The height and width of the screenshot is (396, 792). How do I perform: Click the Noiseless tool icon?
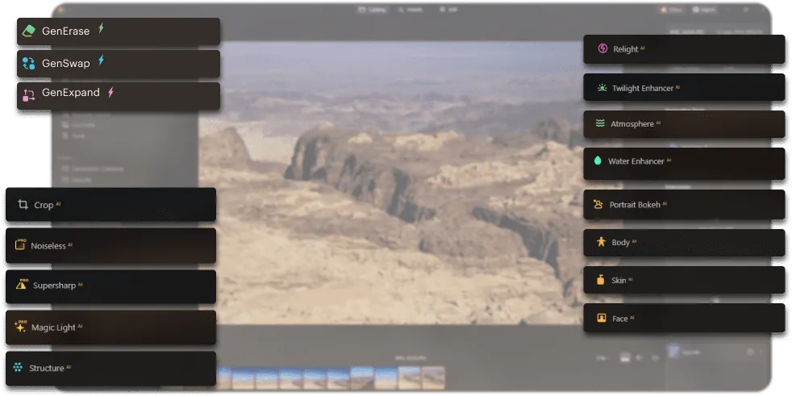pyautogui.click(x=20, y=244)
